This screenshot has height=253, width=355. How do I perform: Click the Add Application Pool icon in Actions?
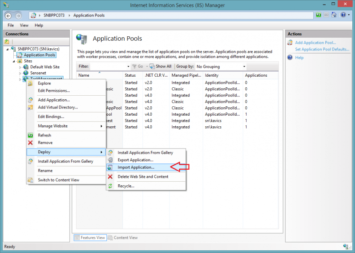[x=290, y=43]
